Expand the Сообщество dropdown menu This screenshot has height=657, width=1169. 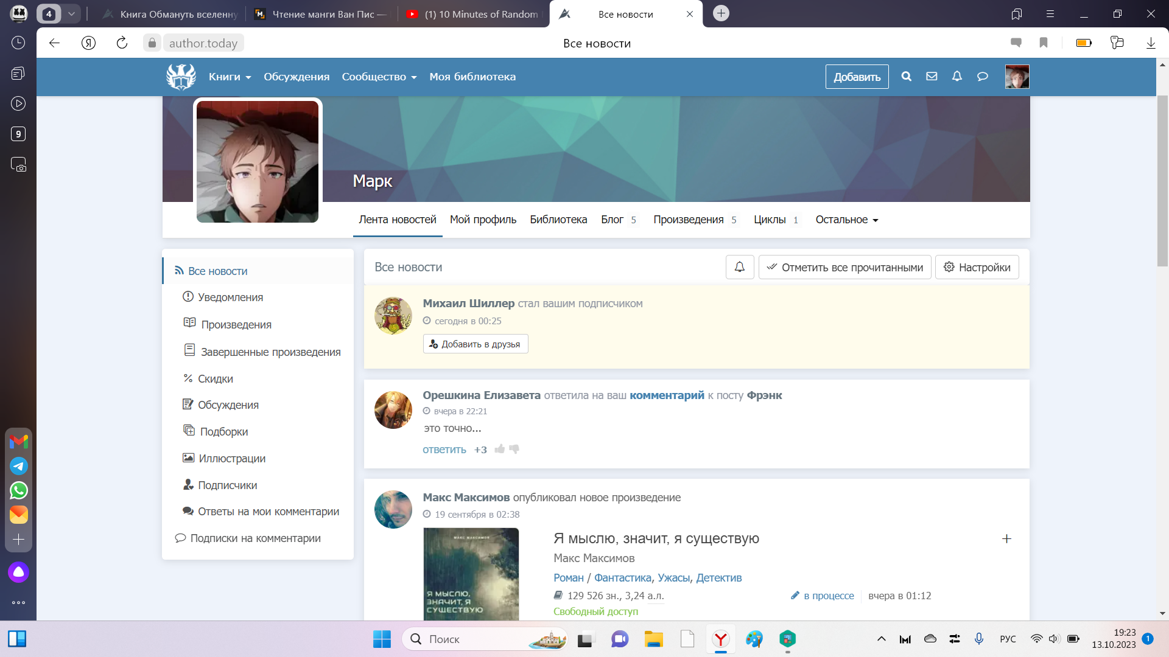pyautogui.click(x=379, y=77)
